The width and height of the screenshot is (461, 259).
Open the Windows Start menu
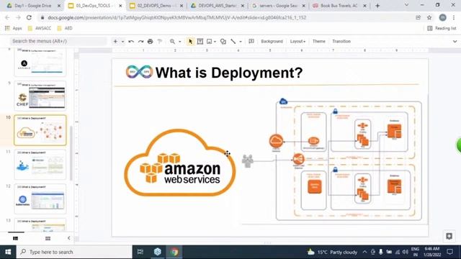tap(8, 252)
